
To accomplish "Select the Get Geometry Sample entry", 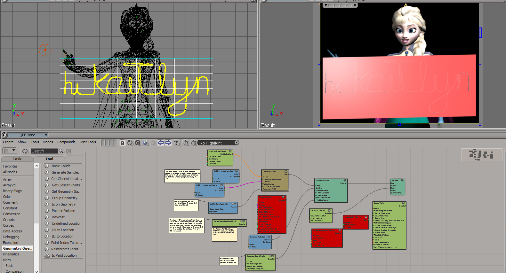I will click(67, 191).
